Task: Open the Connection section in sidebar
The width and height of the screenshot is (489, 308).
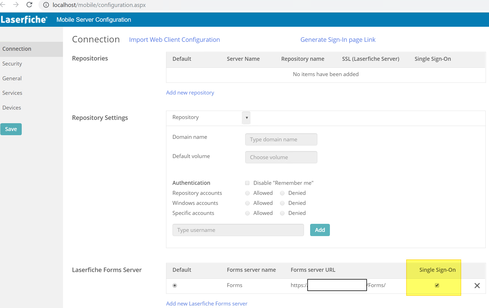Action: click(31, 49)
